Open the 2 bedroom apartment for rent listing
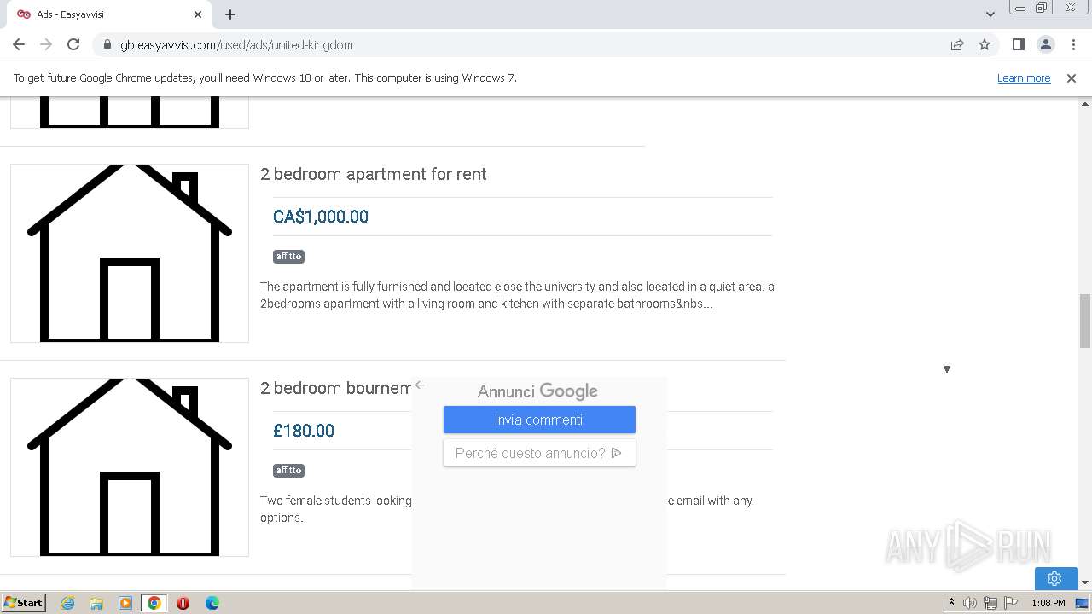The height and width of the screenshot is (614, 1092). tap(373, 174)
